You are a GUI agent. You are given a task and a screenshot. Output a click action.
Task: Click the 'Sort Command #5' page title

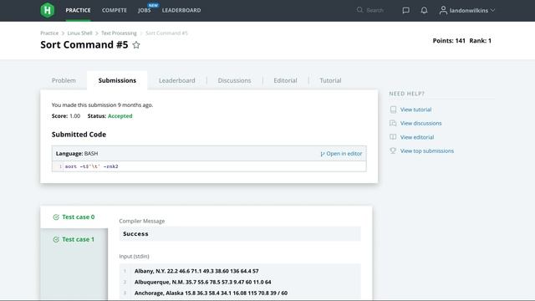(84, 44)
